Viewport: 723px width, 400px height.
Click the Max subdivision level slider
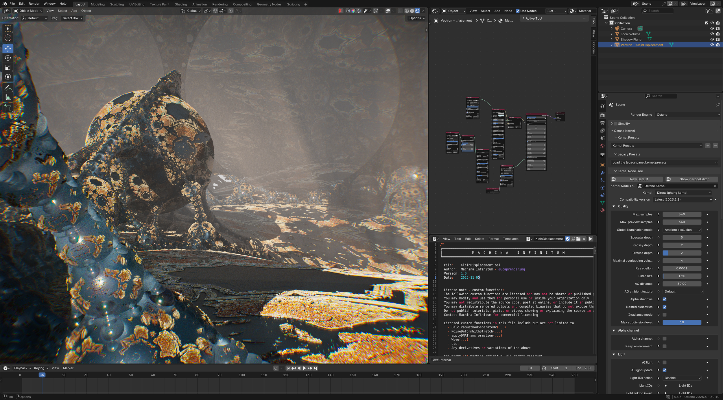point(682,322)
